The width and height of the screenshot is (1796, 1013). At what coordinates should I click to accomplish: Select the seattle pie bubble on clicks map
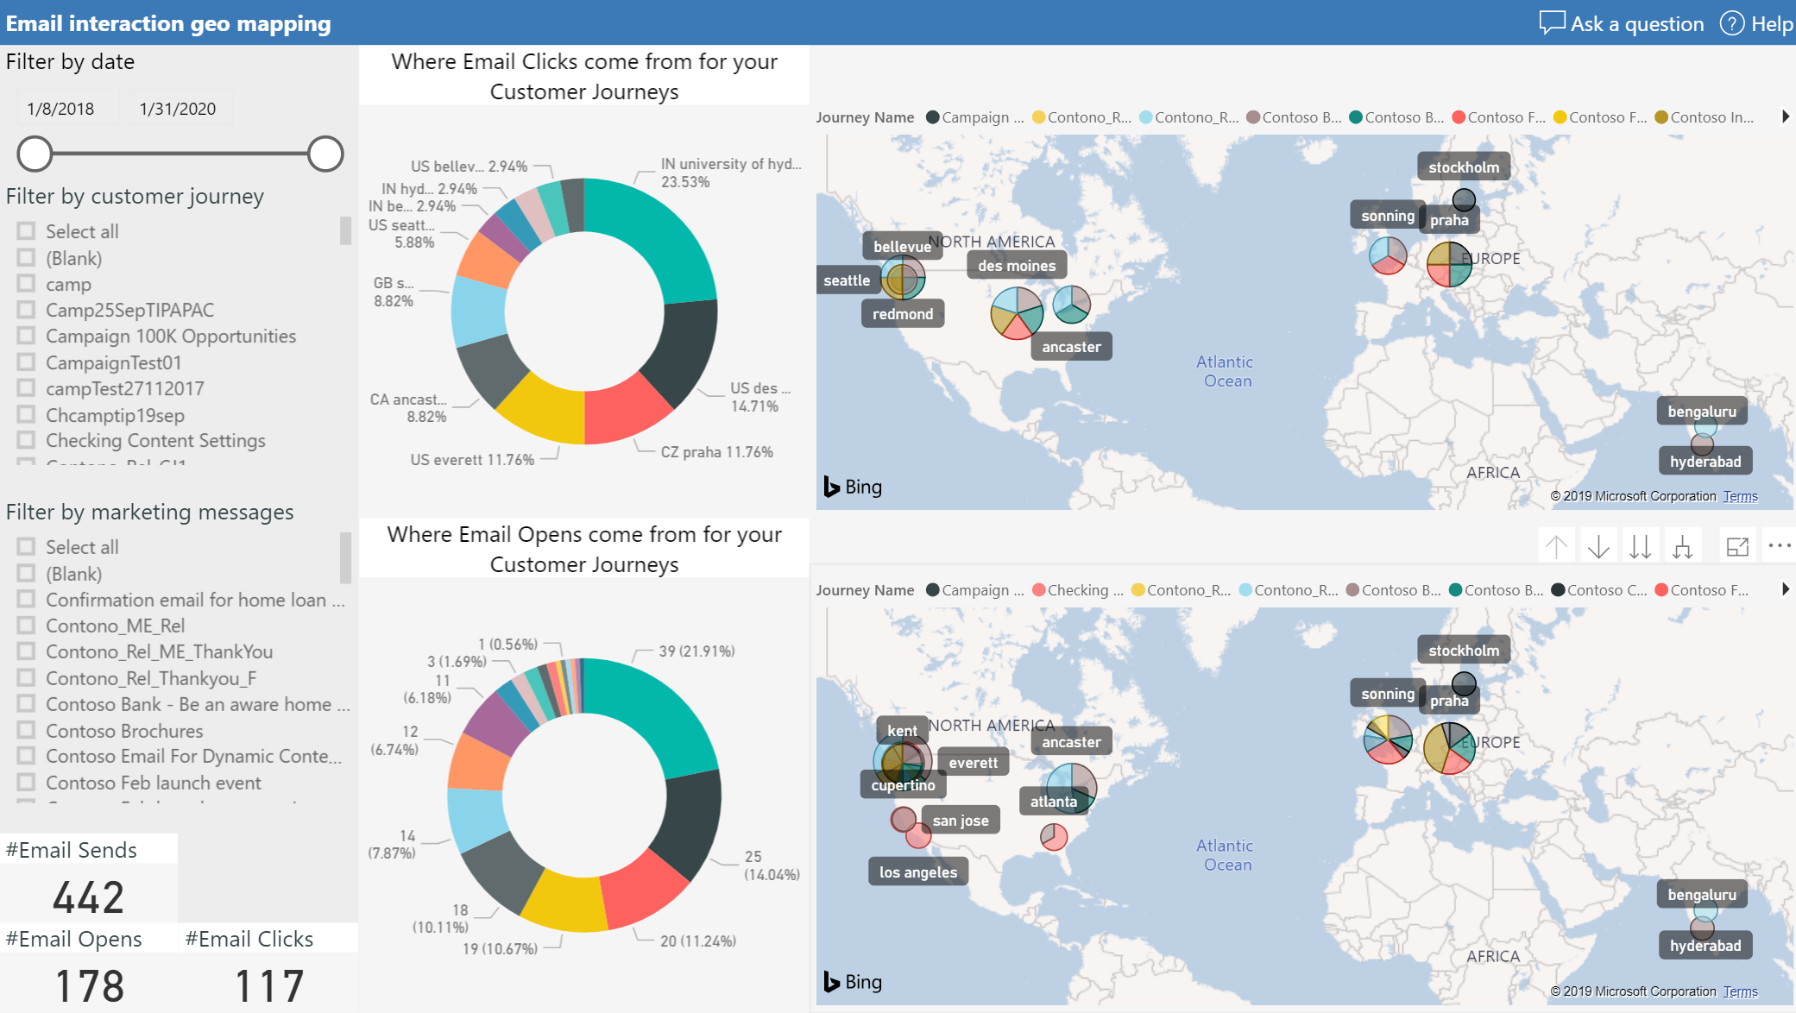tap(903, 278)
